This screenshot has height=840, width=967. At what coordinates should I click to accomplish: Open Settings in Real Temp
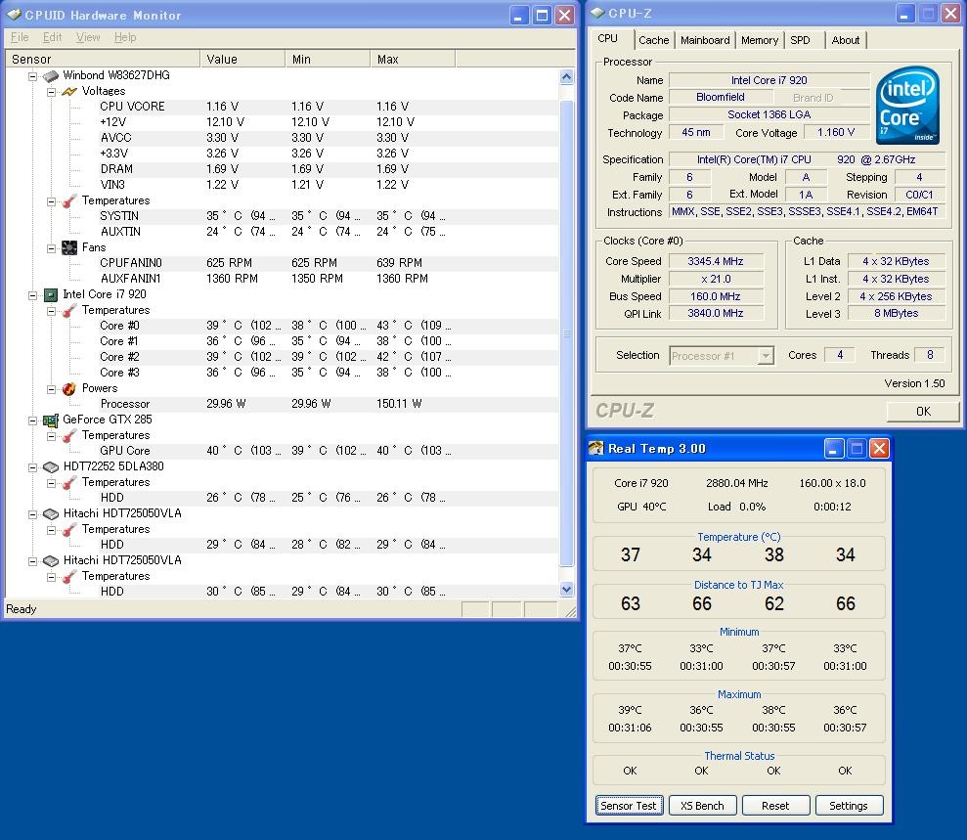click(x=849, y=806)
